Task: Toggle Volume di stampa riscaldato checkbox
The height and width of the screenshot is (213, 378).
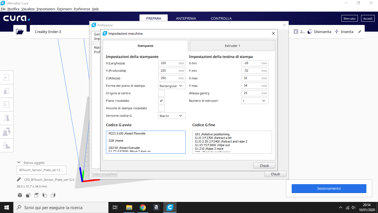Action: (161, 108)
